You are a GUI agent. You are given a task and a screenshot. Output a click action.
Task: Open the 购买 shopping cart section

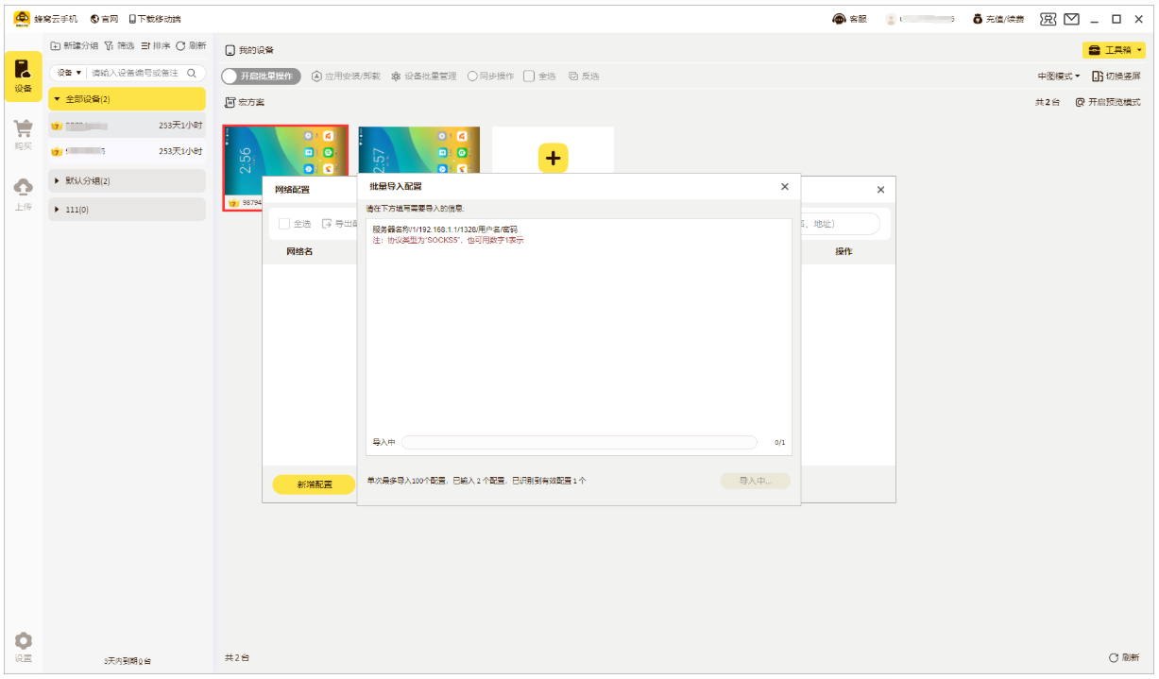tap(23, 134)
